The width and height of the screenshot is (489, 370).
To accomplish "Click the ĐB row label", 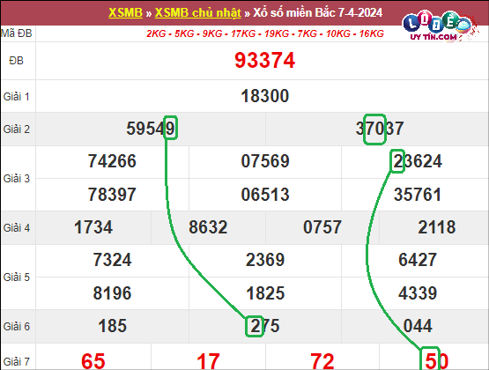I will pyautogui.click(x=16, y=61).
